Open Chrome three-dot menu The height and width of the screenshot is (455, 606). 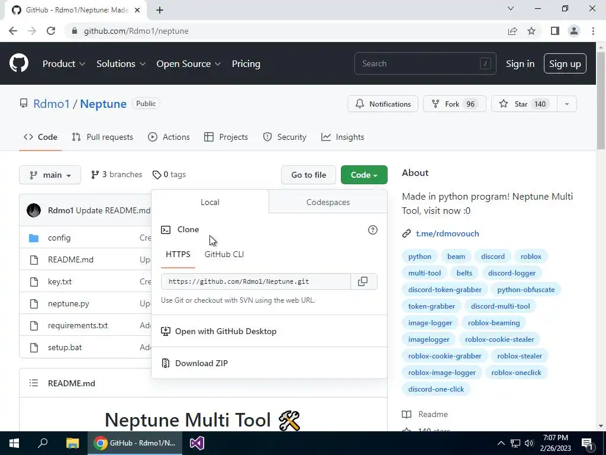[593, 31]
